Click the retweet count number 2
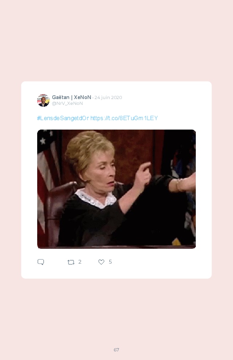This screenshot has width=233, height=360. click(80, 262)
